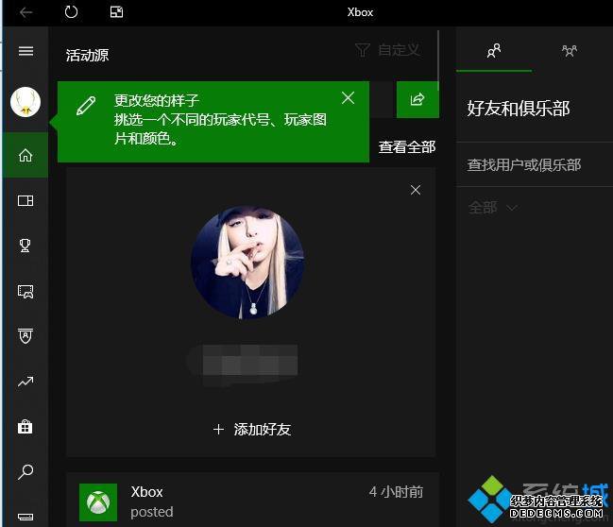The width and height of the screenshot is (613, 527).
Task: Open Xbox post logo thumbnail
Action: 98,502
